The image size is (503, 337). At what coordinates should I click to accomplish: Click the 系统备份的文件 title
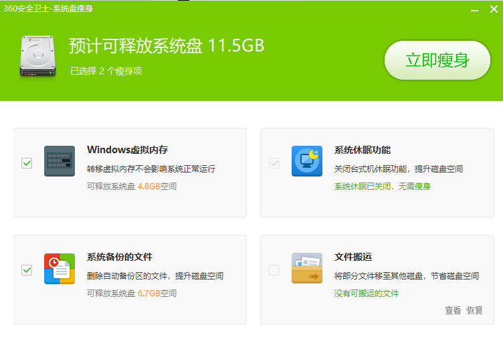(120, 257)
